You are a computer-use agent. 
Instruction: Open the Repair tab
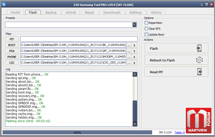tap(89, 12)
